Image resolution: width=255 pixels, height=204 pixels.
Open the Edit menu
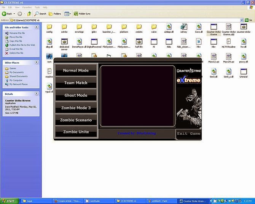(x=10, y=8)
